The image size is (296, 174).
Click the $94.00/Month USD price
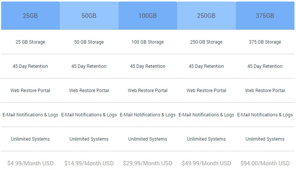(265, 163)
